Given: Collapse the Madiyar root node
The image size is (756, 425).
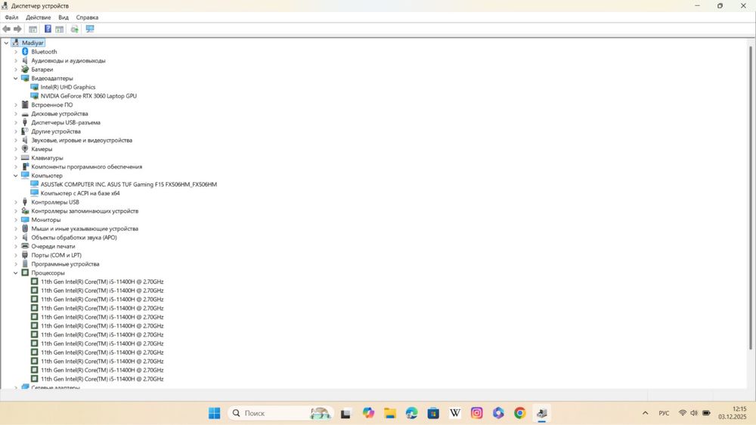Looking at the screenshot, I should point(6,43).
